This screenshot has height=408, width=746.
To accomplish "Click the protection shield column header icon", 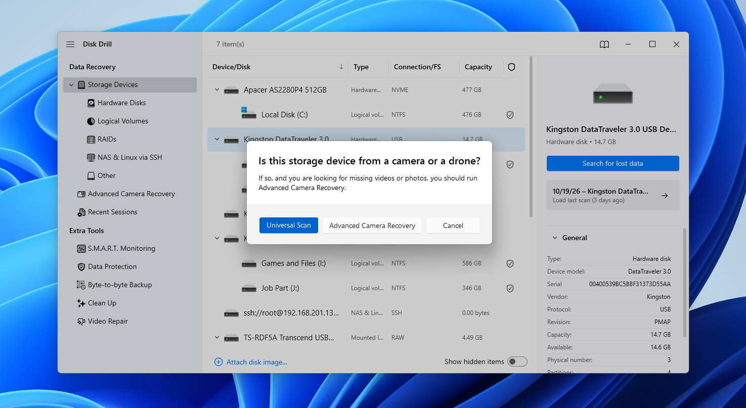I will point(511,67).
